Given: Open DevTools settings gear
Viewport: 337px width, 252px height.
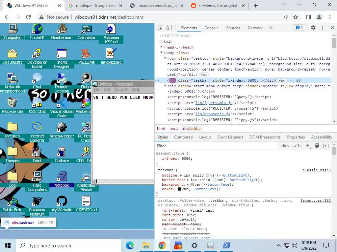Looking at the screenshot, I should [x=313, y=28].
